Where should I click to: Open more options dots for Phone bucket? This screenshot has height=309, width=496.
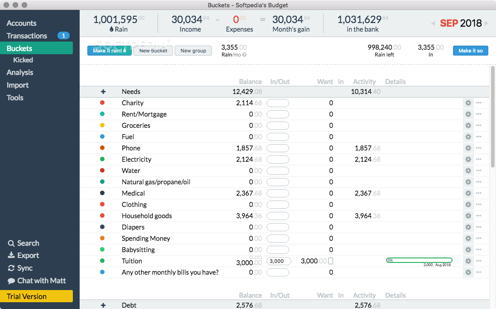pos(479,148)
